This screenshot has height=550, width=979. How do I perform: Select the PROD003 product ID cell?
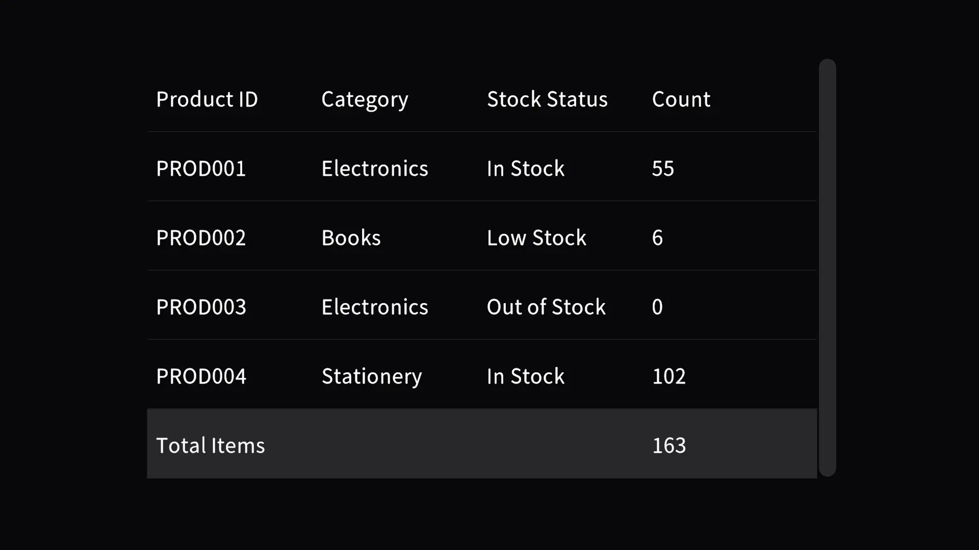coord(201,307)
